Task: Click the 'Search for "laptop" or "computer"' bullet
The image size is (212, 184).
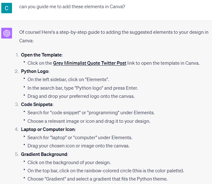Action: [x=80, y=138]
